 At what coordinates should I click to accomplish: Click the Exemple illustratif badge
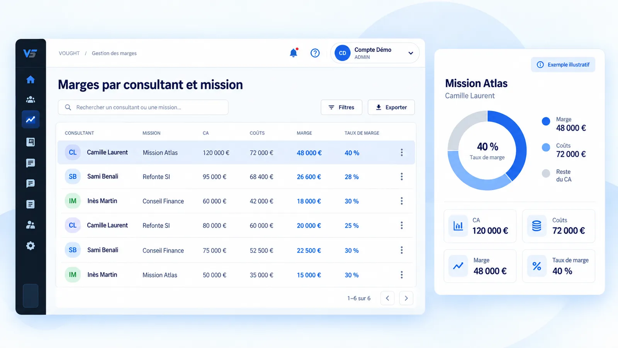(563, 65)
